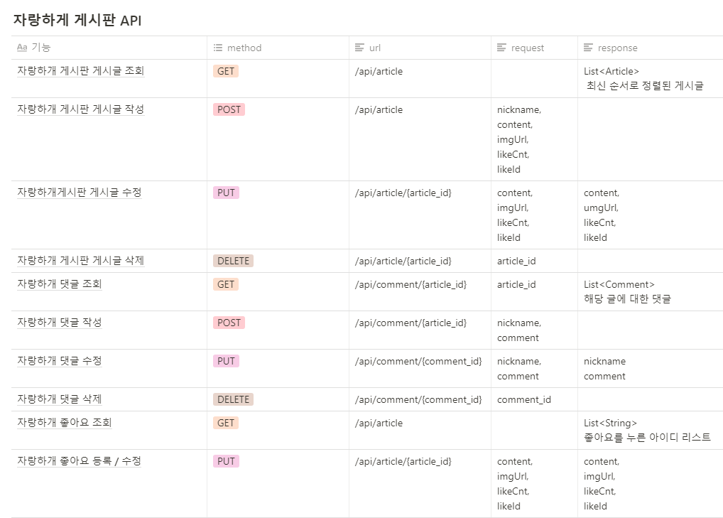Click the text-type icon beside the request header

(501, 47)
